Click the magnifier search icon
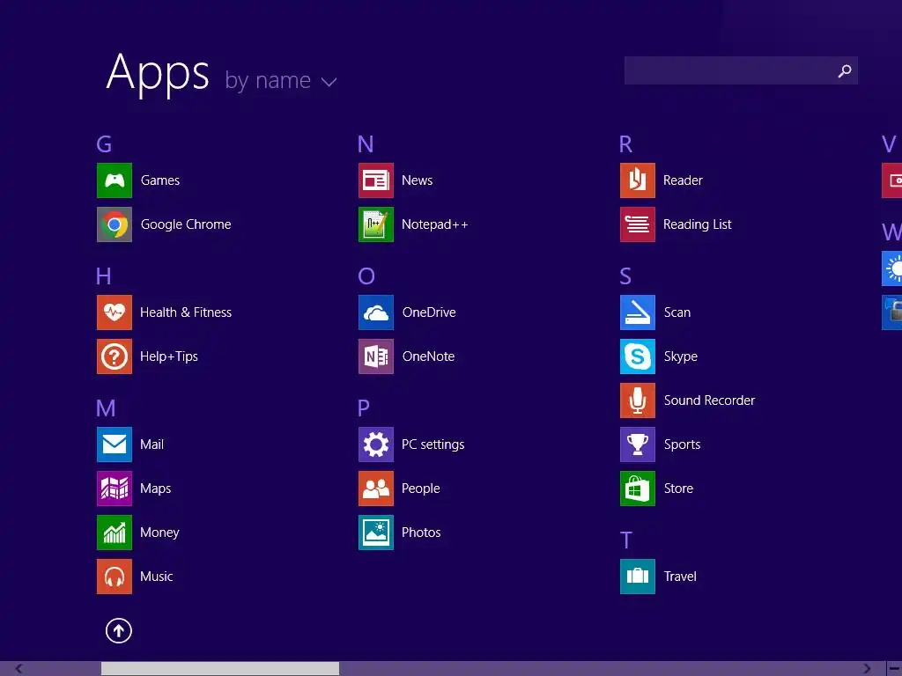Viewport: 902px width, 676px height. coord(844,70)
